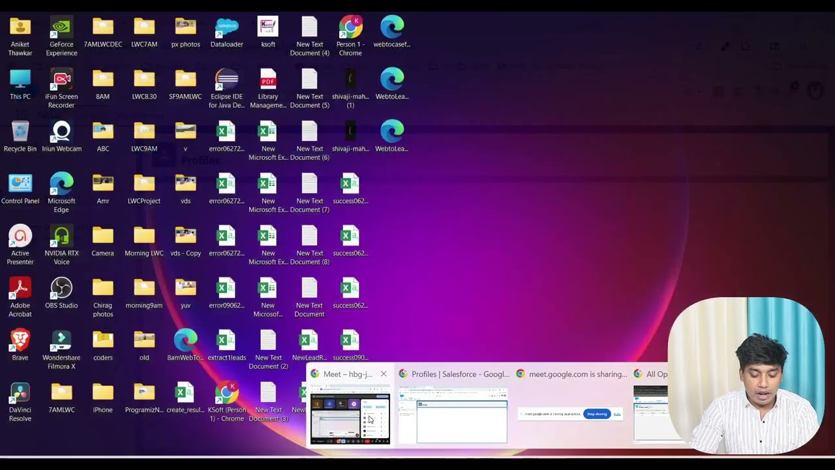
Task: Click the Microsoft Edge desktop shortcut
Action: [61, 193]
